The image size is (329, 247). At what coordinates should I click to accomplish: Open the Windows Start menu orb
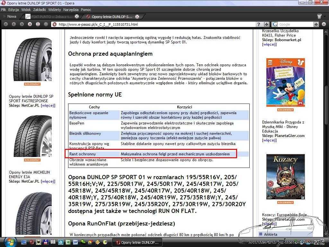click(x=11, y=242)
